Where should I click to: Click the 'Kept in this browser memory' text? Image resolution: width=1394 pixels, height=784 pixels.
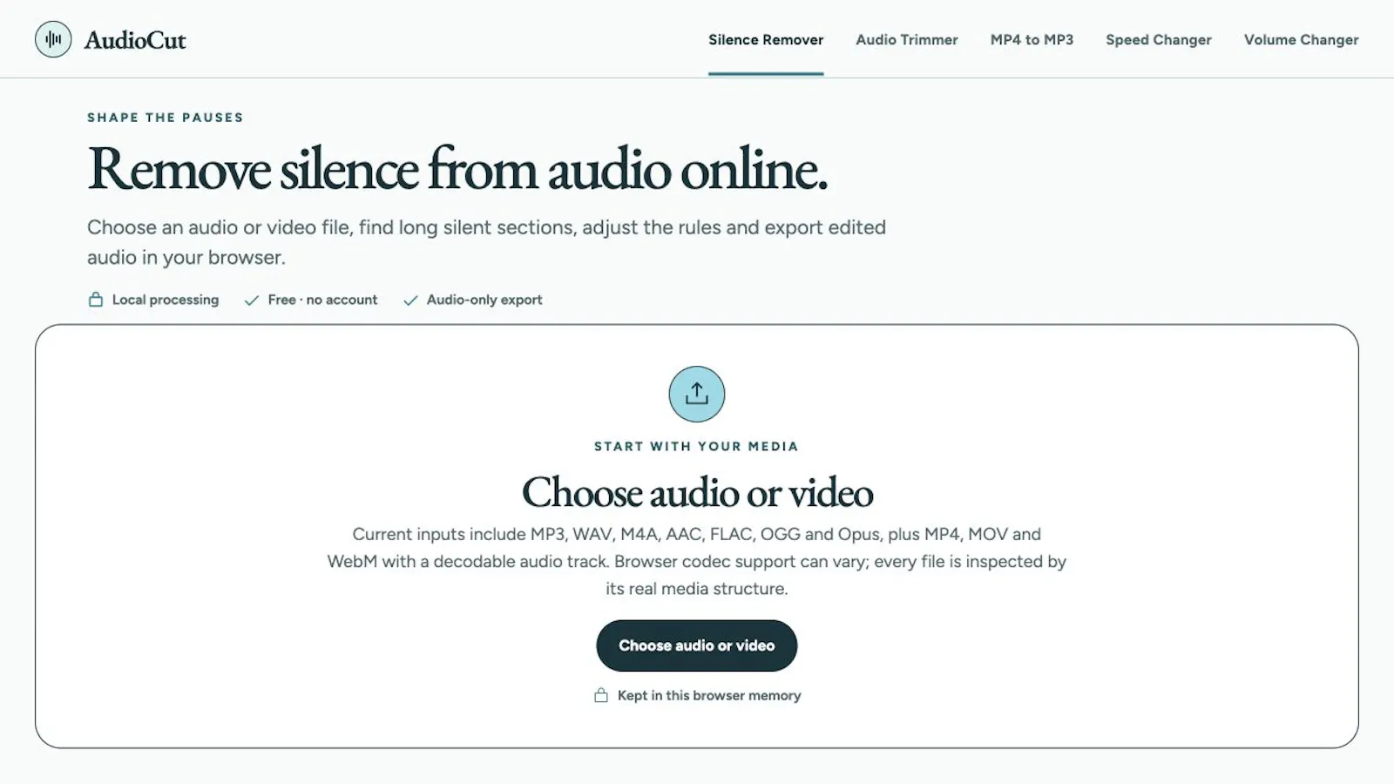tap(709, 695)
